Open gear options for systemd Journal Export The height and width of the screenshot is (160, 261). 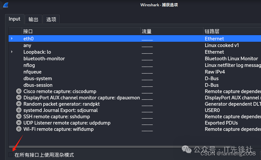19,110
